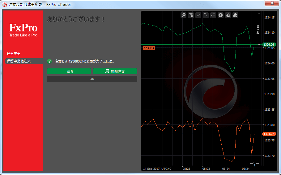Open chart settings icon with gear

pyautogui.click(x=191, y=15)
